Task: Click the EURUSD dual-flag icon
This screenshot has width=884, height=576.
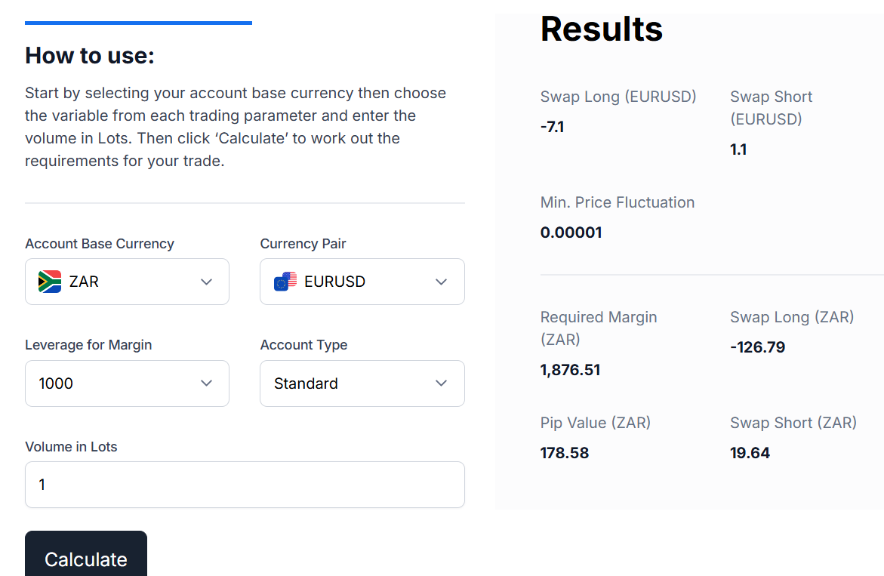Action: tap(285, 282)
